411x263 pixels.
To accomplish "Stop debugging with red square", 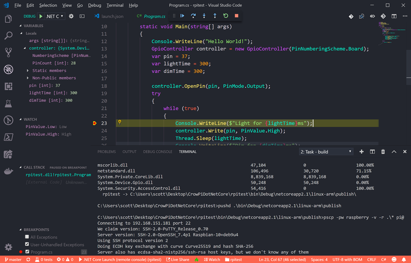I will [237, 16].
